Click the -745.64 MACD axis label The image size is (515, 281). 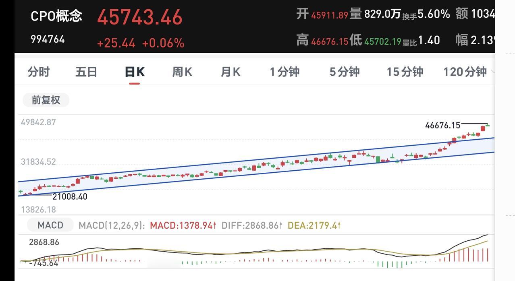44,263
